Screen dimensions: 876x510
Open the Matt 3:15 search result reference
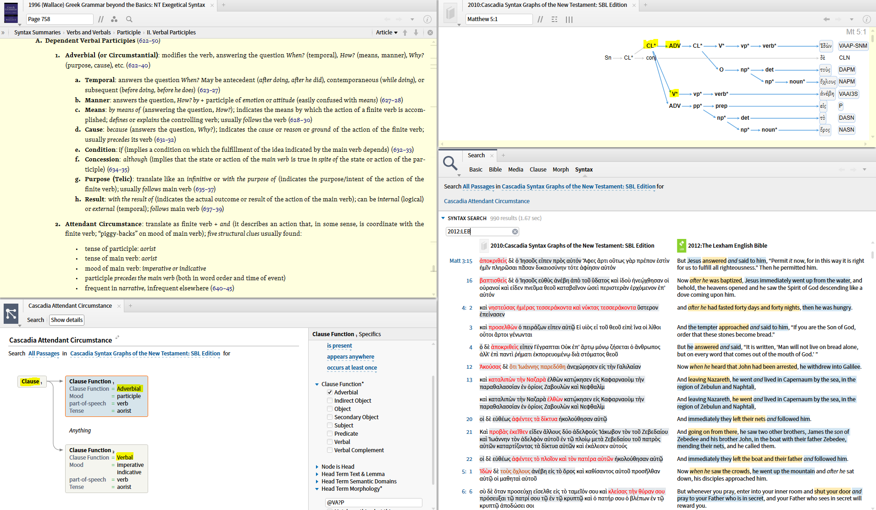460,261
